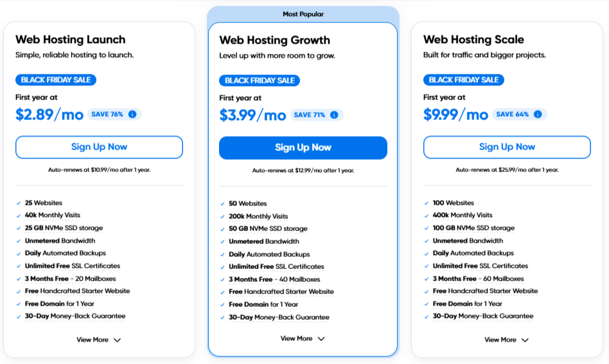Image resolution: width=609 pixels, height=364 pixels.
Task: Click 400k Monthly Visits feature in Scale plan
Action: point(462,215)
